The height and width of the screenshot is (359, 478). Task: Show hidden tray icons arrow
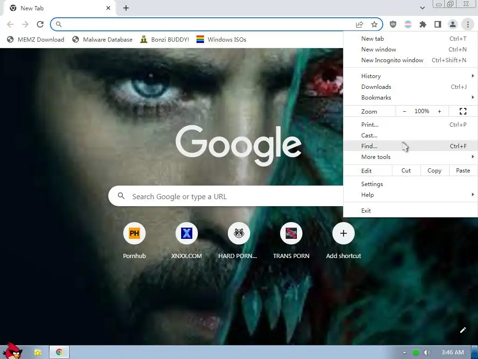tap(404, 352)
